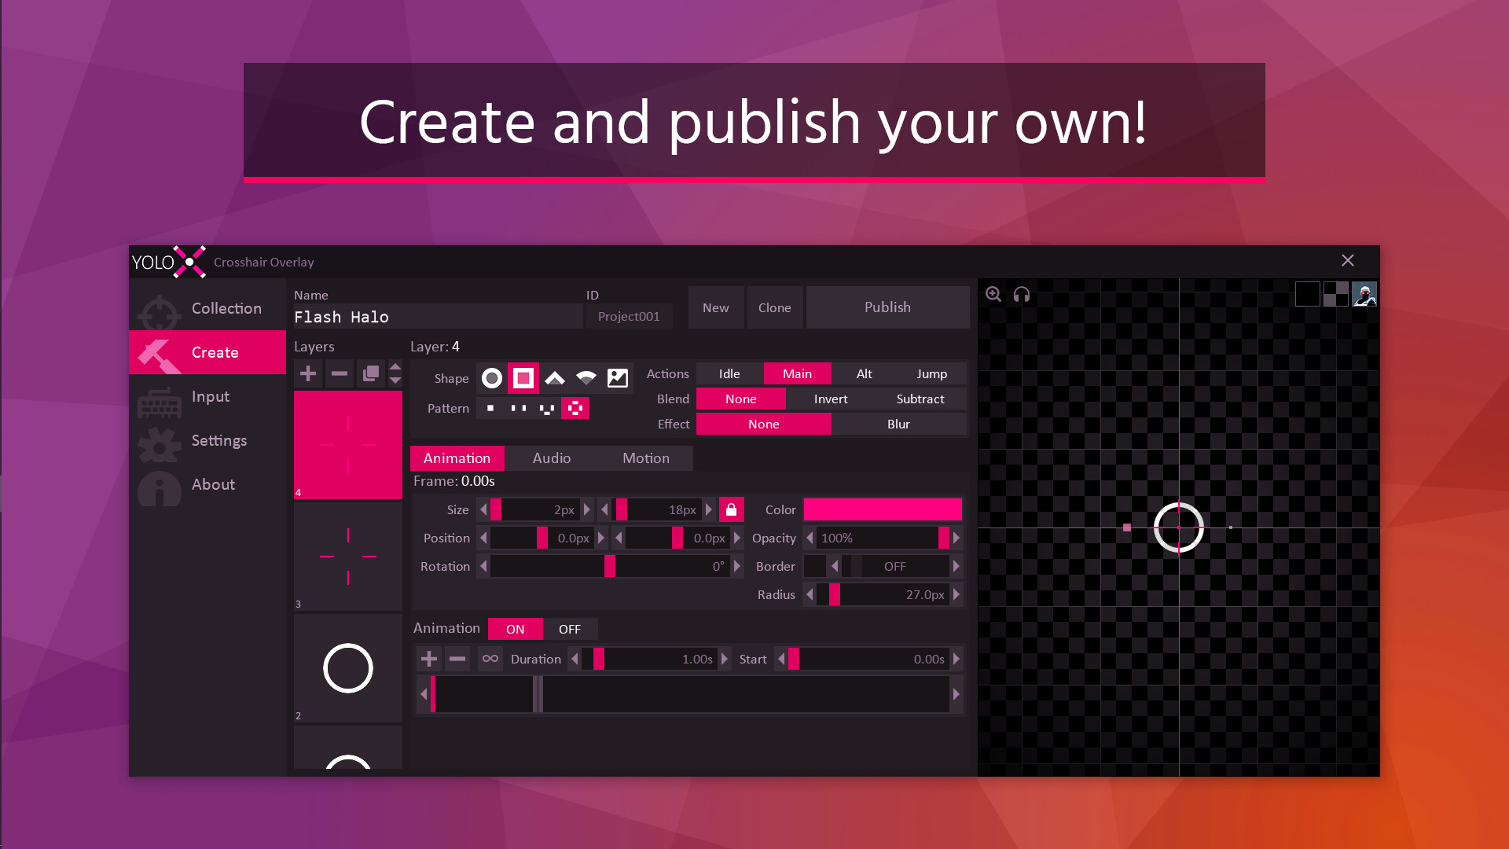Screen dimensions: 1509x849
Task: Select the square shape icon
Action: tap(523, 378)
